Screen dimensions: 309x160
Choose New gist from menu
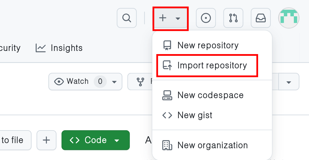[195, 115]
